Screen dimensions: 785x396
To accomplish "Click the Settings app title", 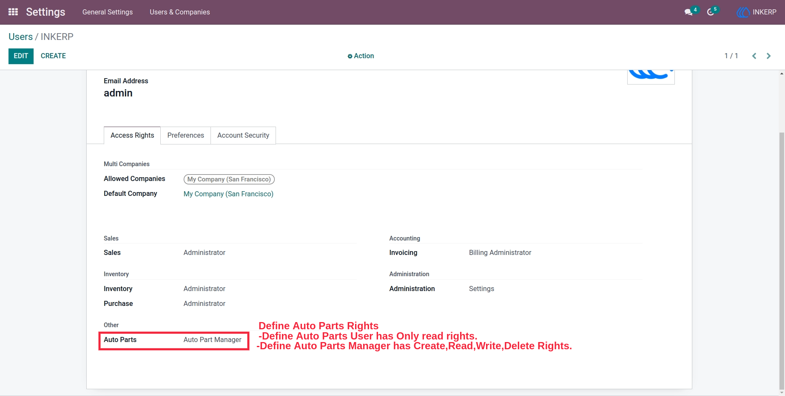I will pos(46,12).
